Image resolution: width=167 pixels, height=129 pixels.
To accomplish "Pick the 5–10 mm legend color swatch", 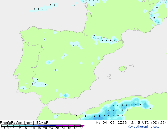I will click(29, 126).
